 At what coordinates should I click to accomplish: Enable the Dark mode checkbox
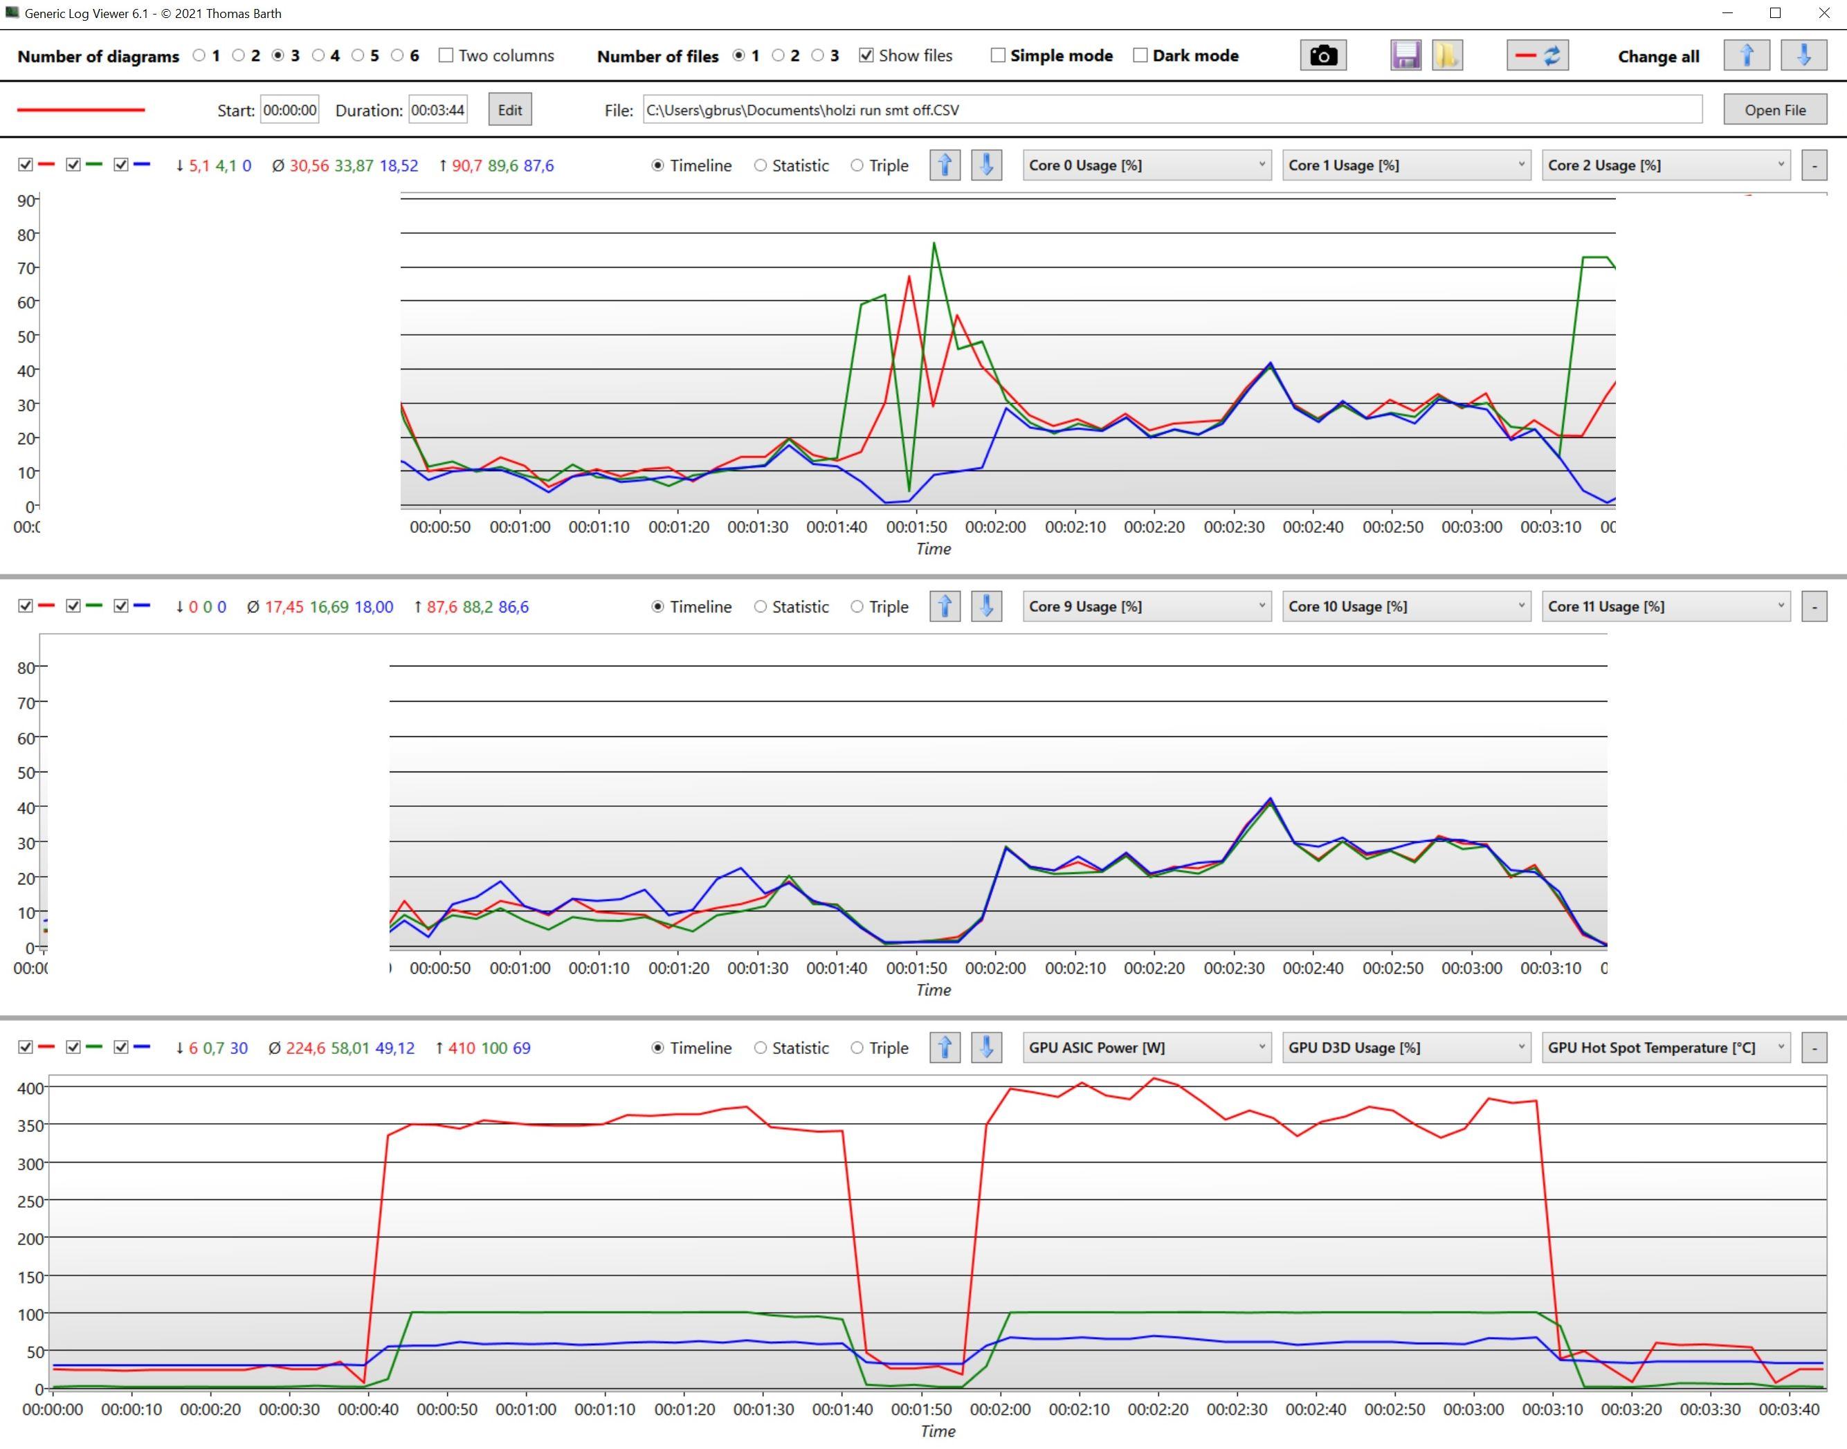point(1140,56)
